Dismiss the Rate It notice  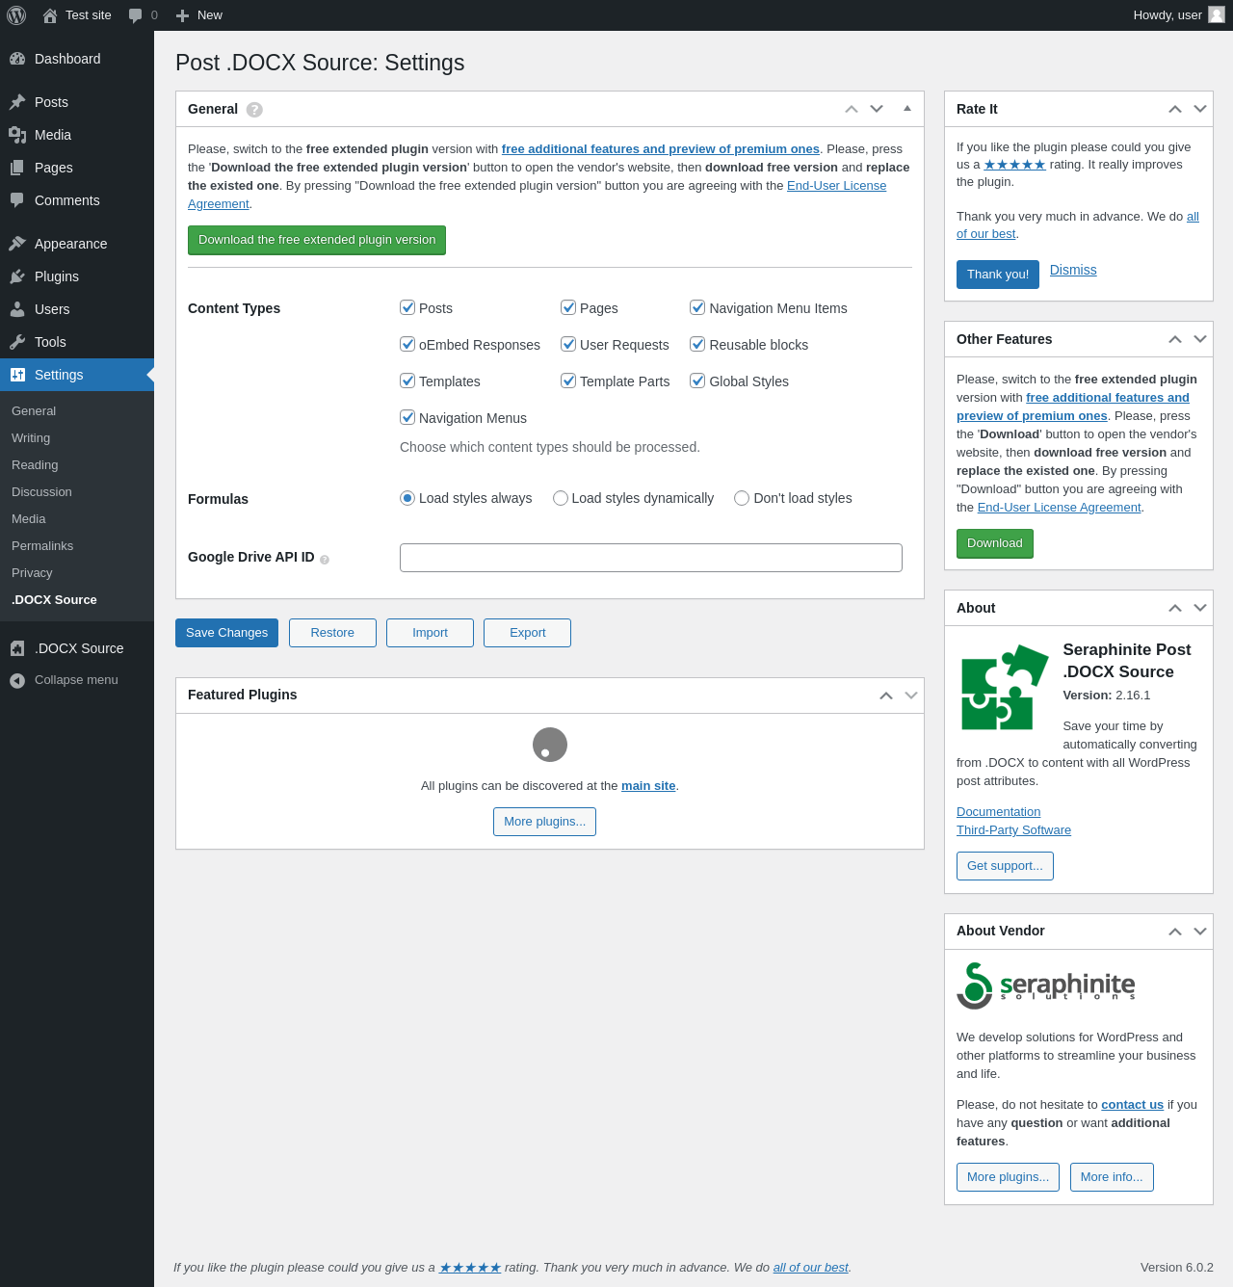[x=1073, y=270]
